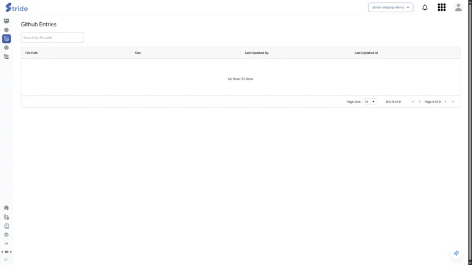This screenshot has height=265, width=472.
Task: Click the '0 to 0 of 0' row count
Action: (393, 102)
